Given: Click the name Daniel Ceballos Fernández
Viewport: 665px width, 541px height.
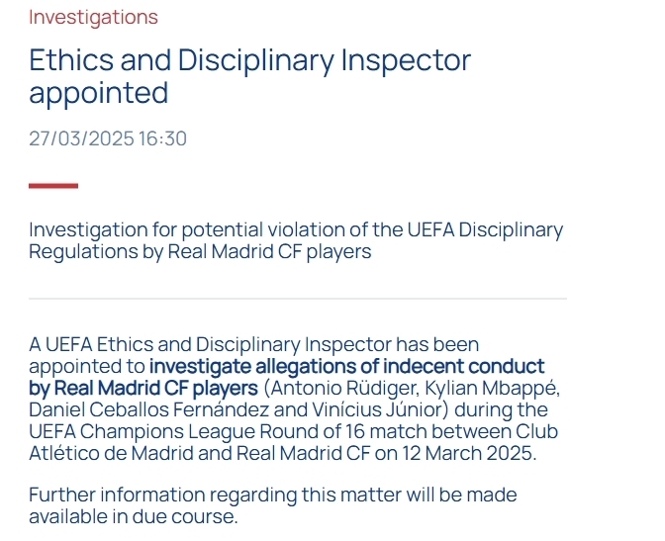Looking at the screenshot, I should point(143,410).
